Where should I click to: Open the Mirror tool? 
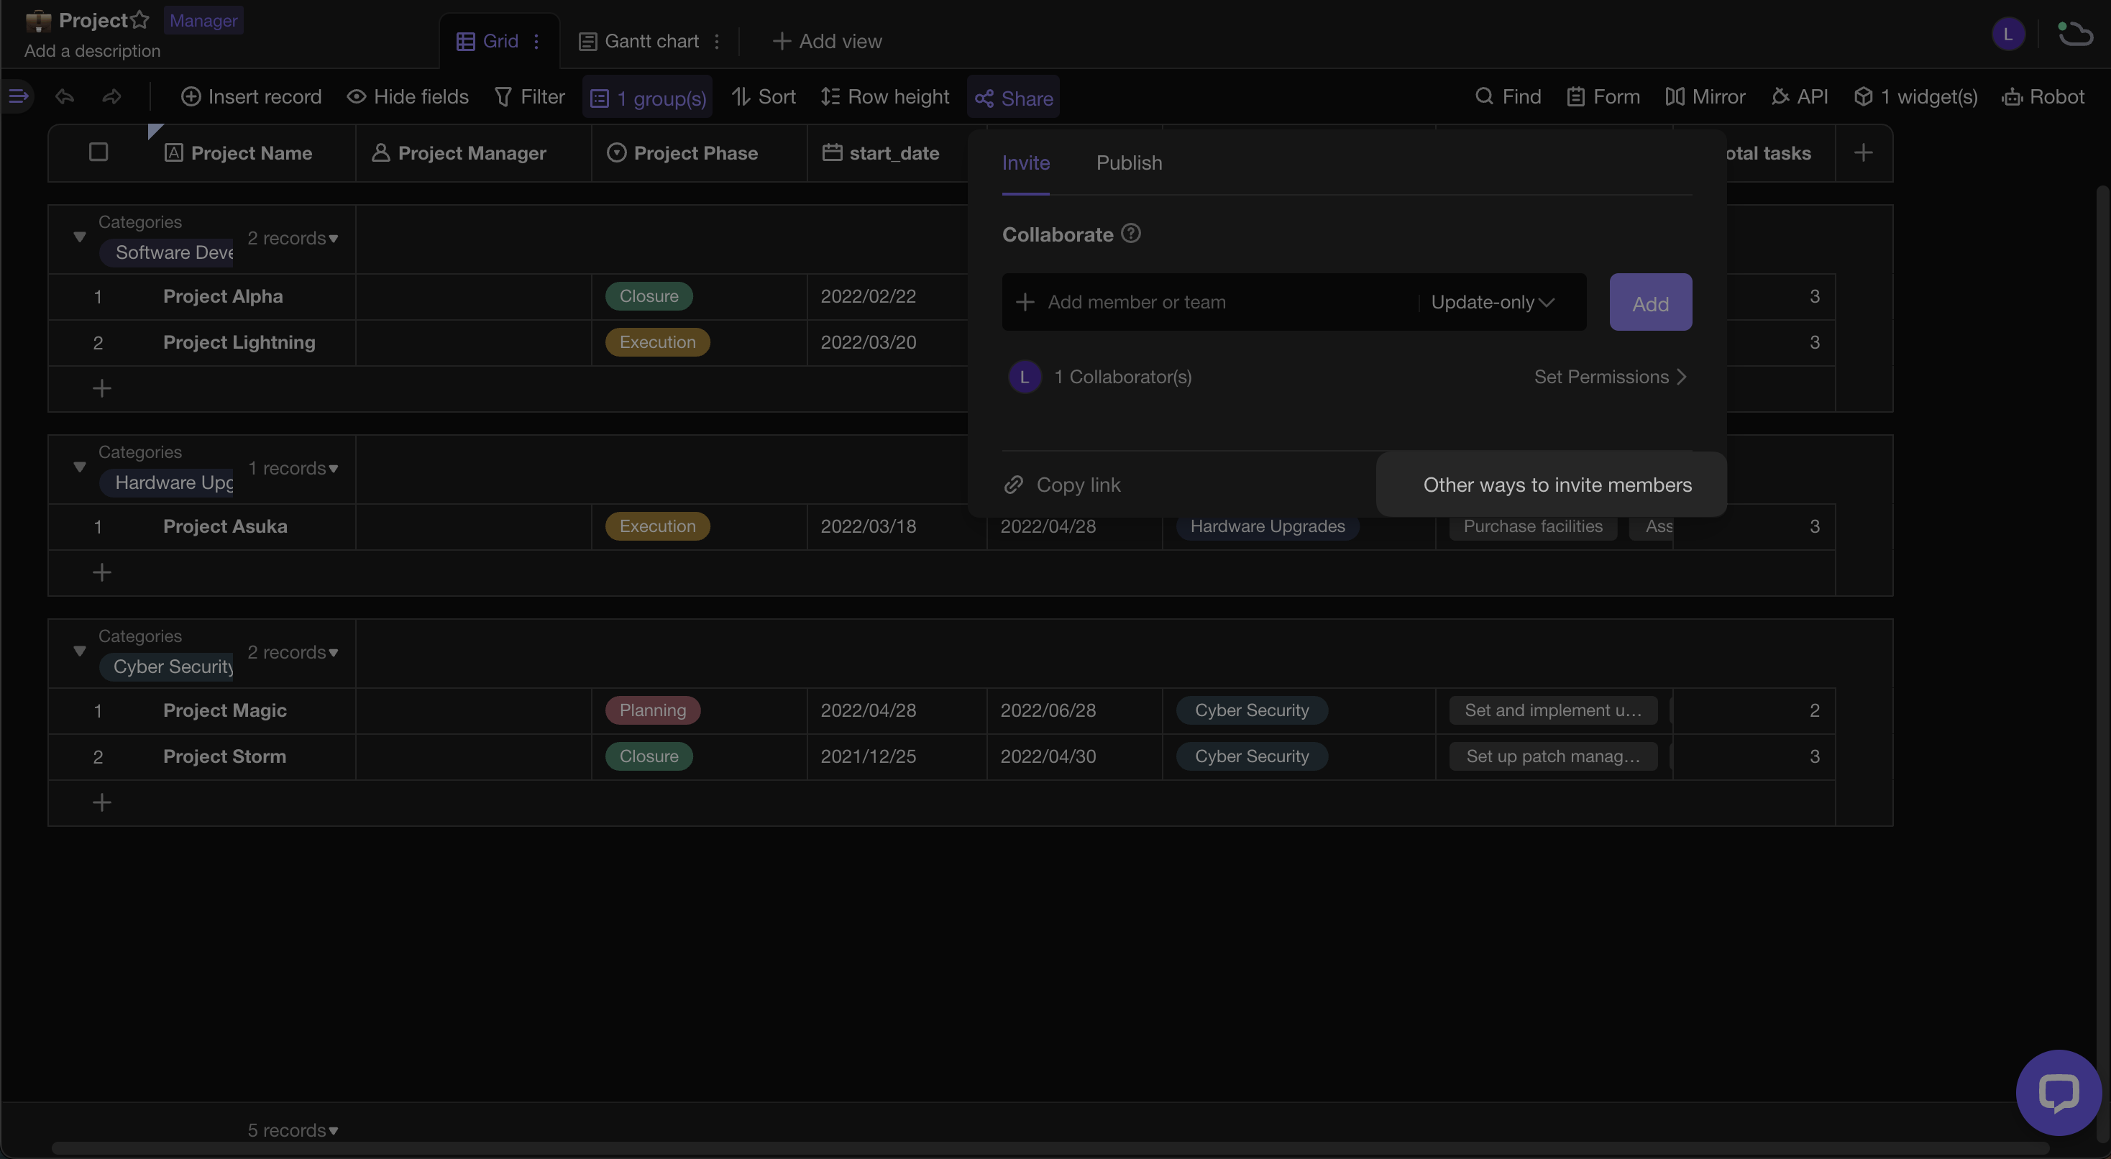[x=1705, y=97]
